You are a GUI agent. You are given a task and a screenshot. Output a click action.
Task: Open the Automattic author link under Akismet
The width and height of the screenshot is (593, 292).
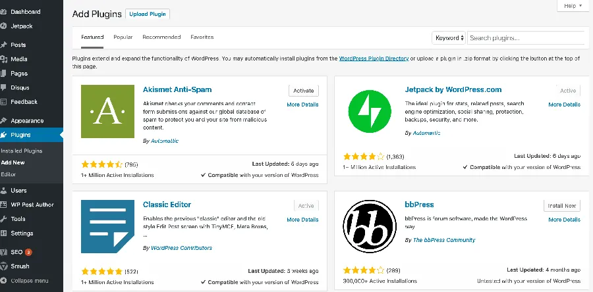pyautogui.click(x=165, y=141)
